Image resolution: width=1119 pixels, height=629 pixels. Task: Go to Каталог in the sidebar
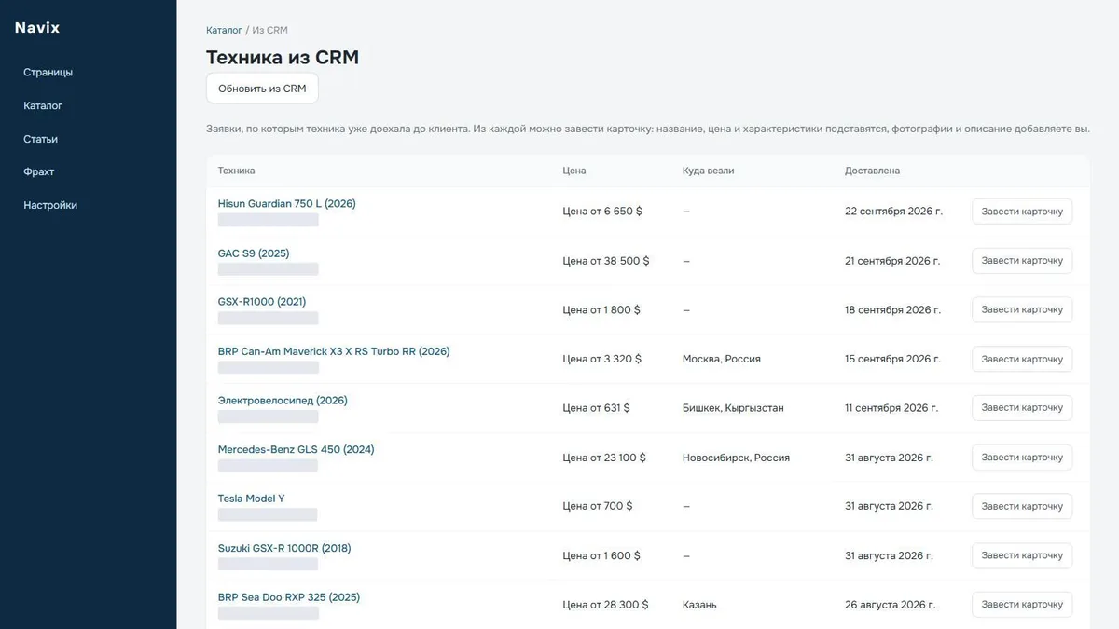(43, 106)
